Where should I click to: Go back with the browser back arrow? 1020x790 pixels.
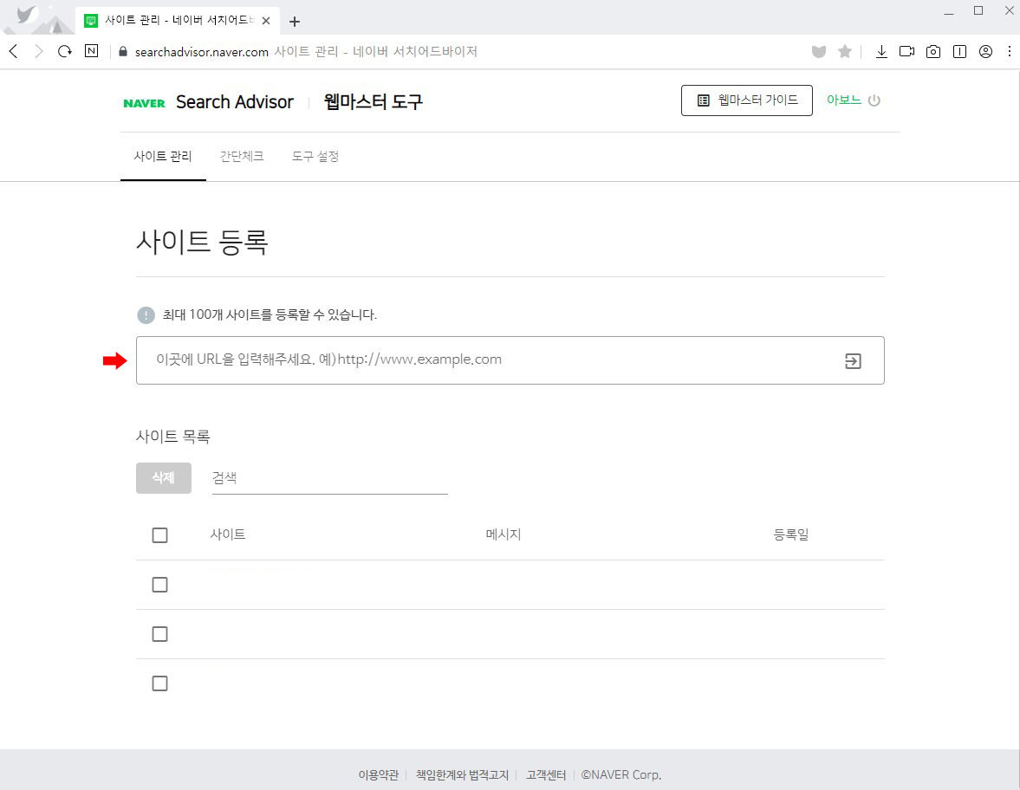(13, 51)
